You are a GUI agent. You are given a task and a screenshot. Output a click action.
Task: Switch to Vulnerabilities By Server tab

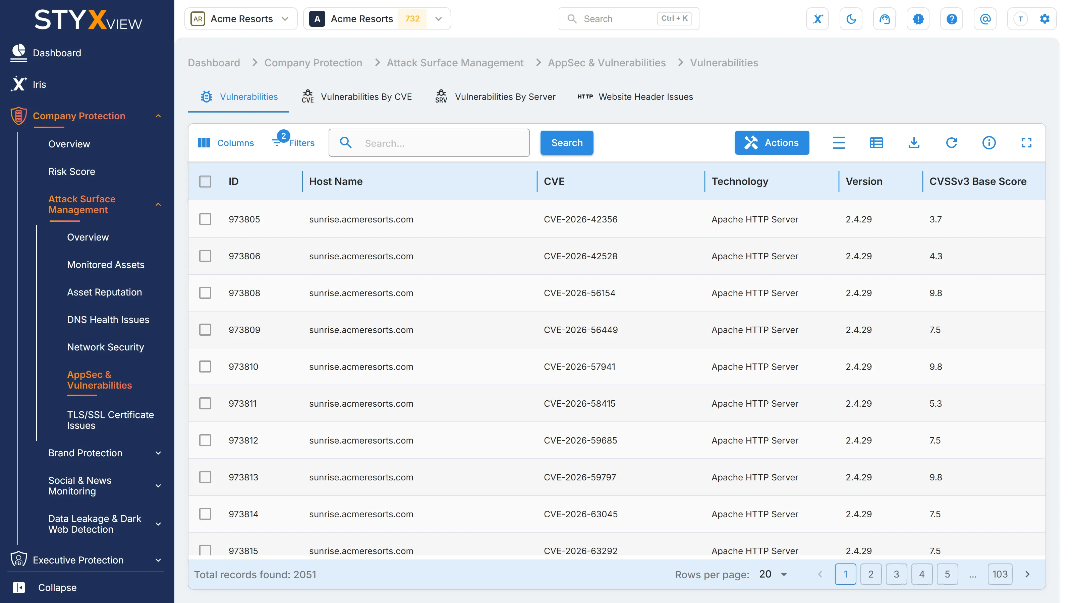tap(495, 96)
